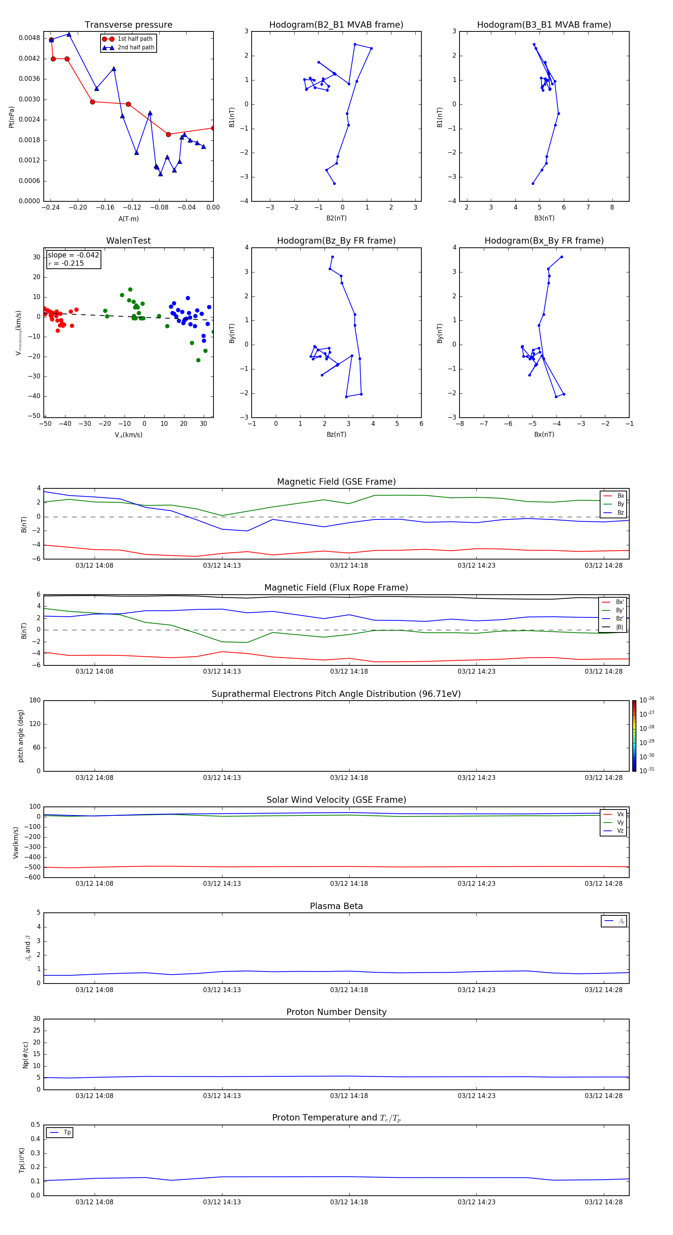
Task: Click the 'Hodogram(B3_B1 MVAB frame)' title
Action: coord(544,24)
